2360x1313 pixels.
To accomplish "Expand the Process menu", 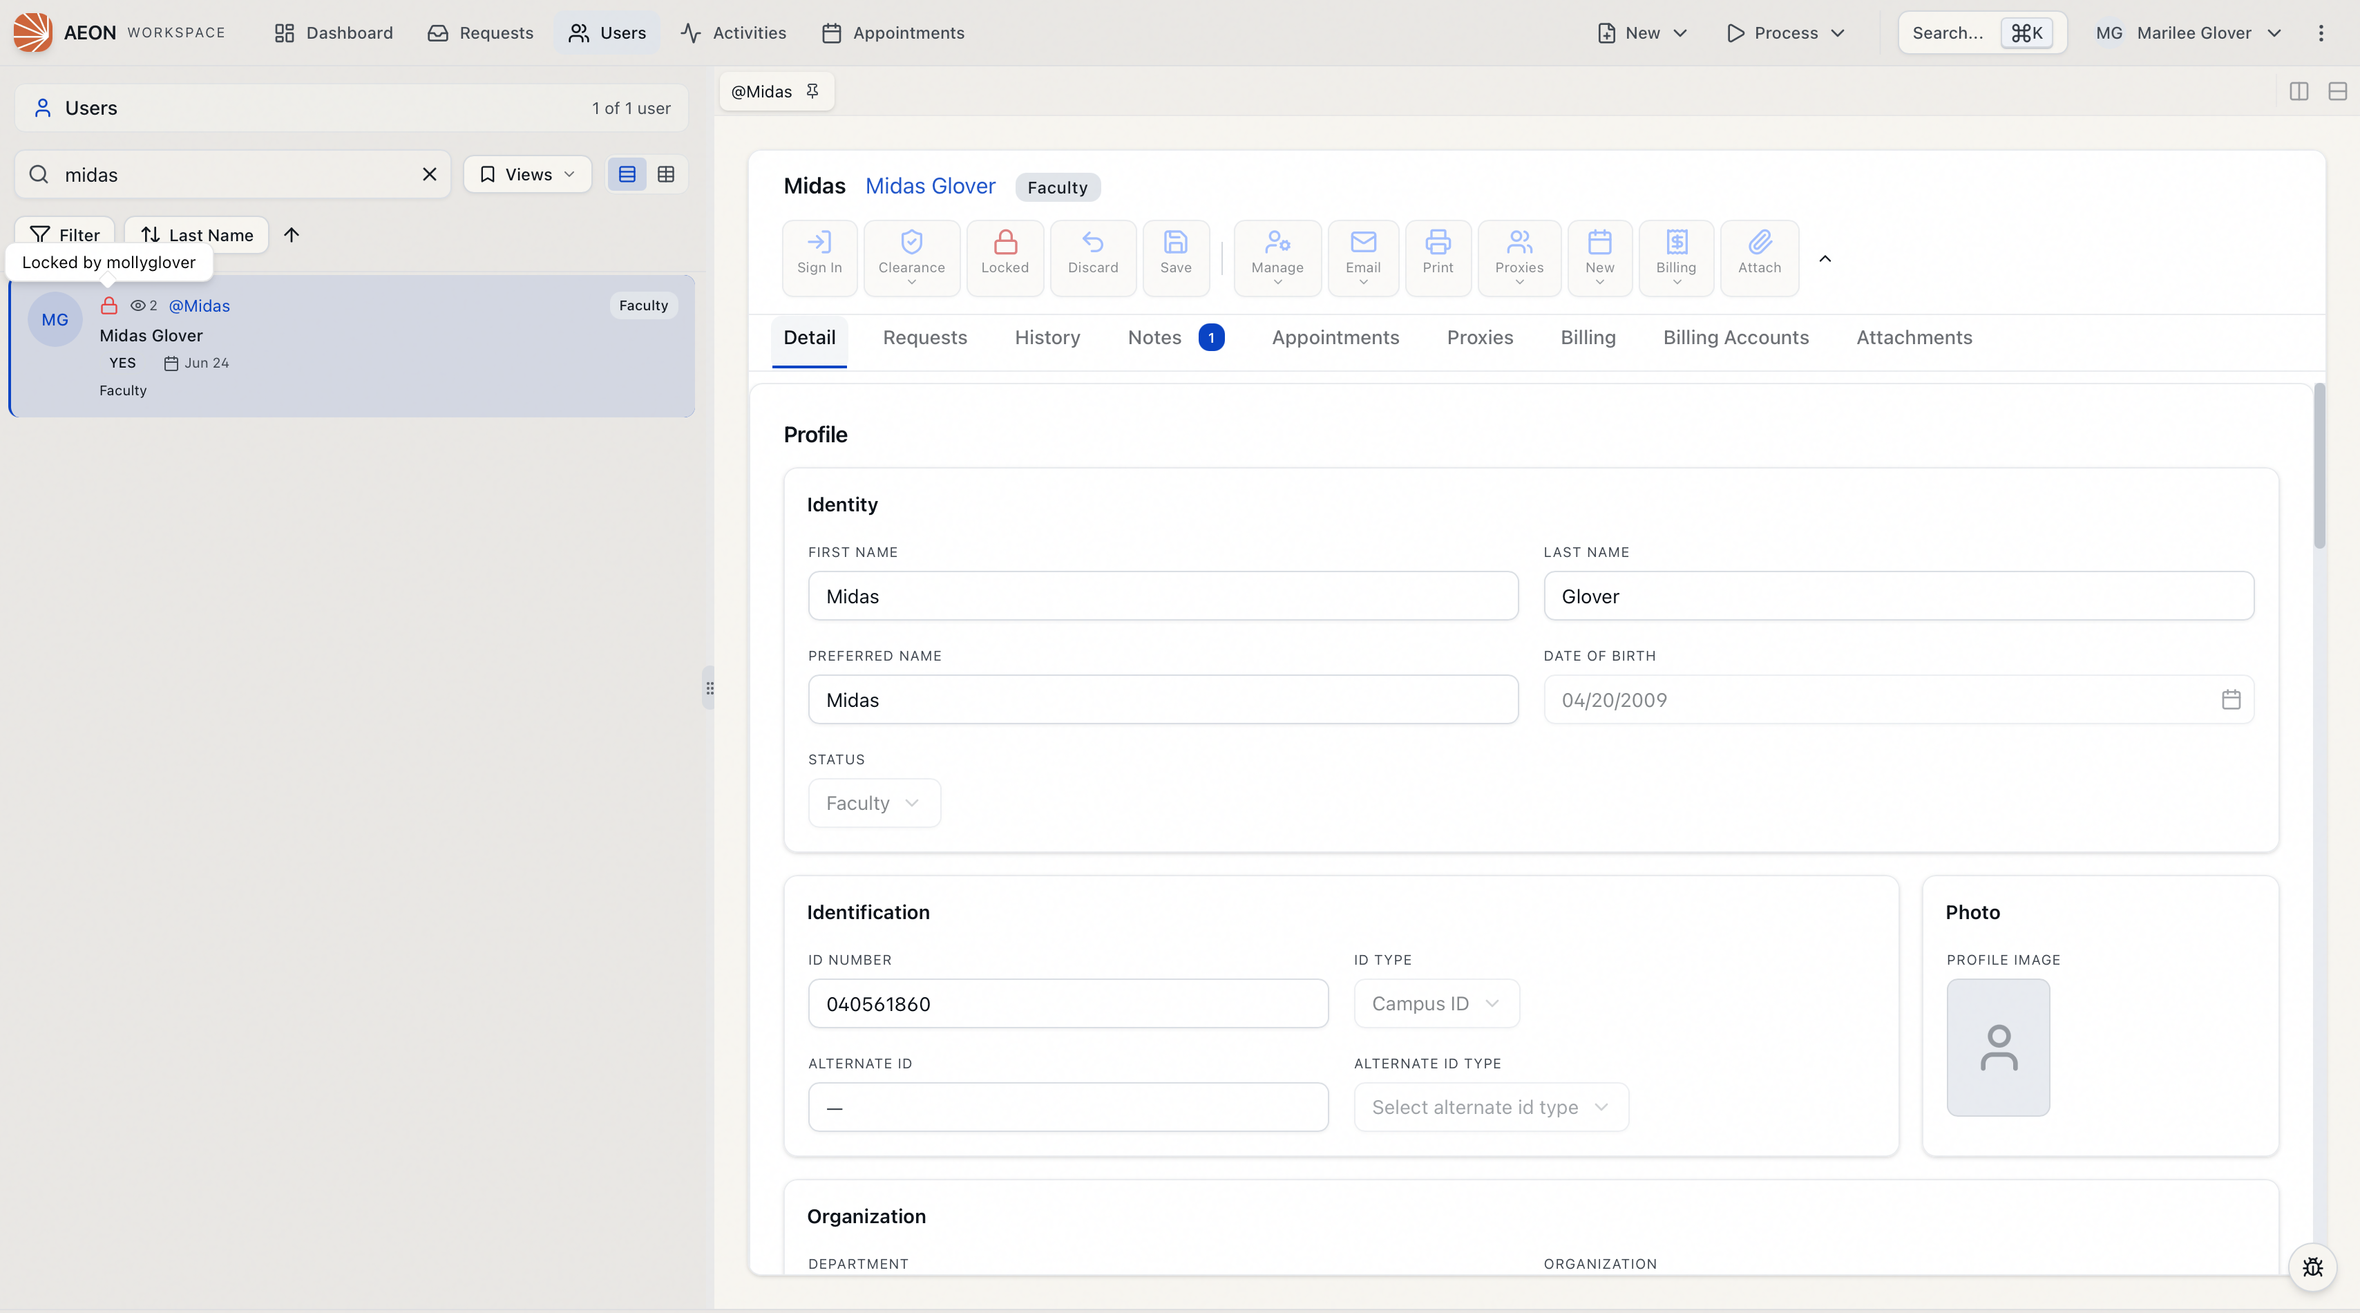I will pyautogui.click(x=1785, y=33).
